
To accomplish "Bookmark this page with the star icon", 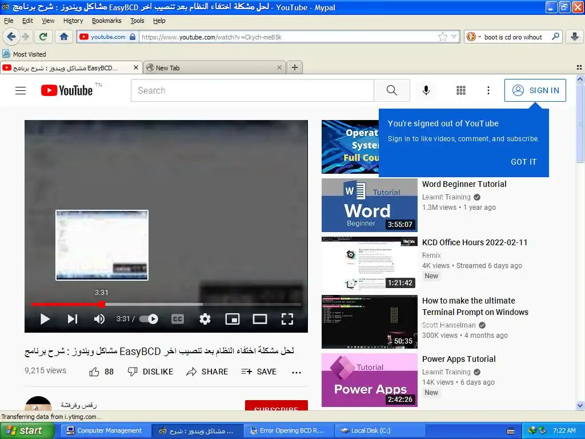I will (443, 37).
